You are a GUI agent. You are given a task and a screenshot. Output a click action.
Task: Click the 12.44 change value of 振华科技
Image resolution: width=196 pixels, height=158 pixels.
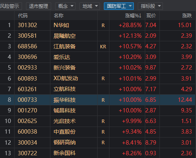click(x=185, y=100)
